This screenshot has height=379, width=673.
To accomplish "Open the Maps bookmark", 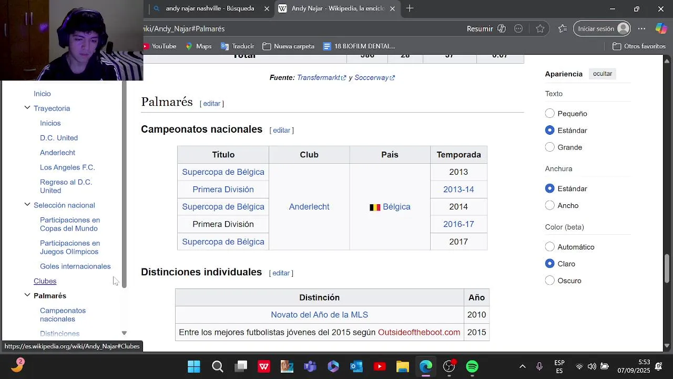I will [x=199, y=46].
